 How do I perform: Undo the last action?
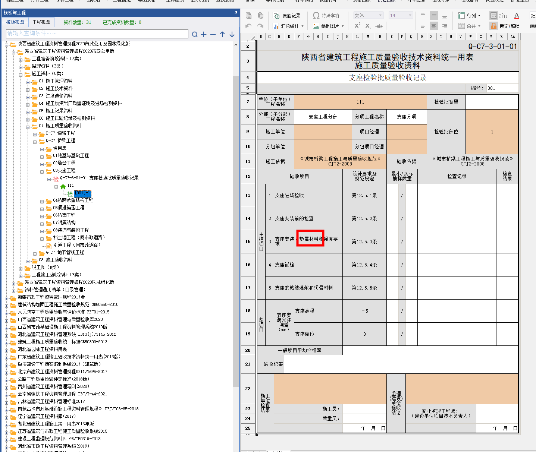(x=249, y=26)
